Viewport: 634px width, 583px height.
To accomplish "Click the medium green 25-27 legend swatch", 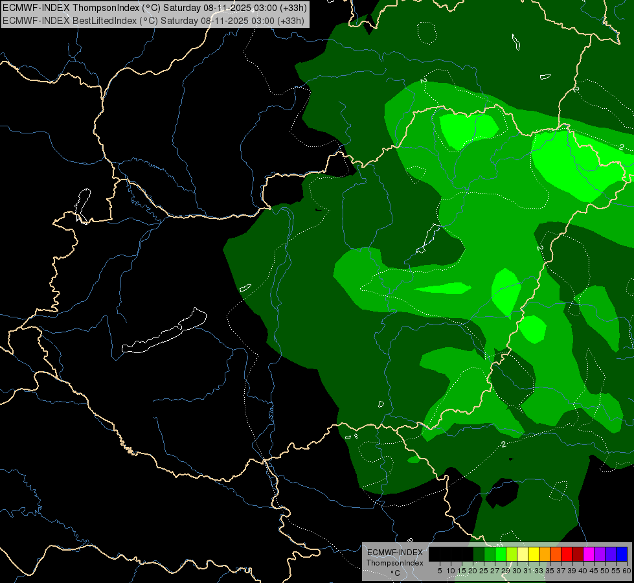I will click(490, 554).
